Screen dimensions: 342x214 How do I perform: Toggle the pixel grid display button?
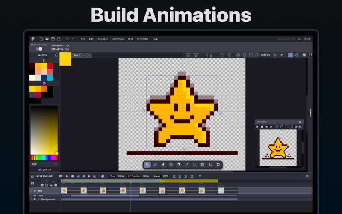tap(290, 55)
